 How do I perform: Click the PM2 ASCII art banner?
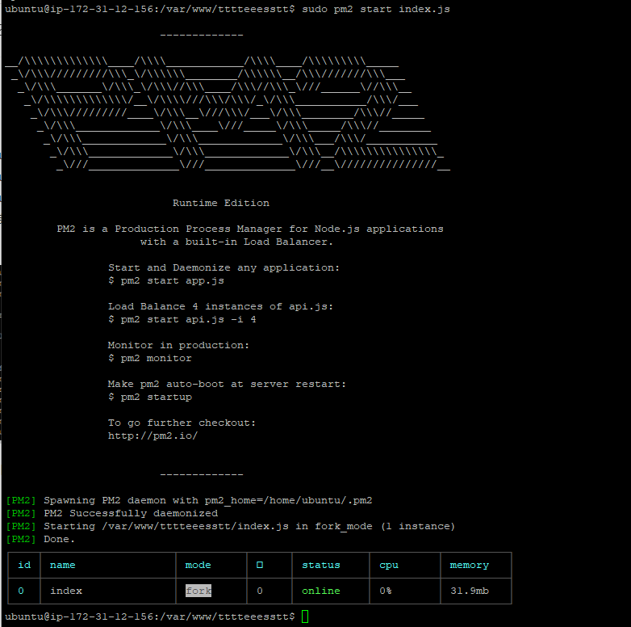228,113
